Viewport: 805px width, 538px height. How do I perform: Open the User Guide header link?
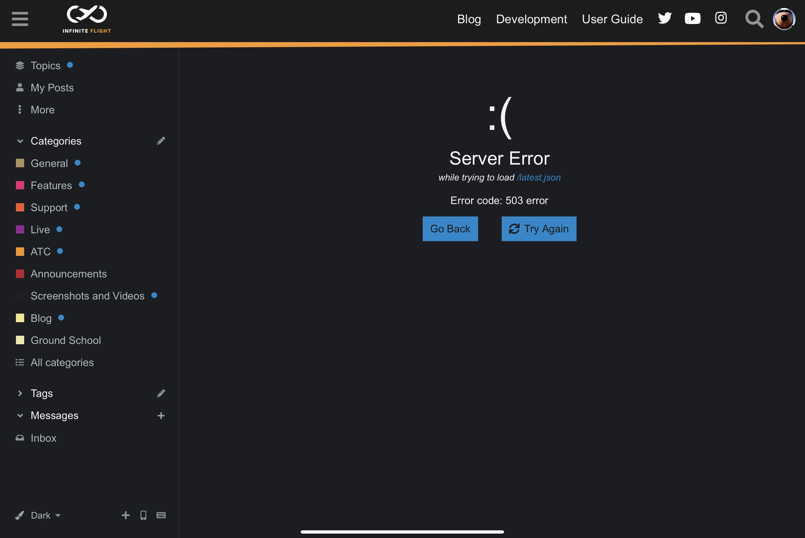612,19
